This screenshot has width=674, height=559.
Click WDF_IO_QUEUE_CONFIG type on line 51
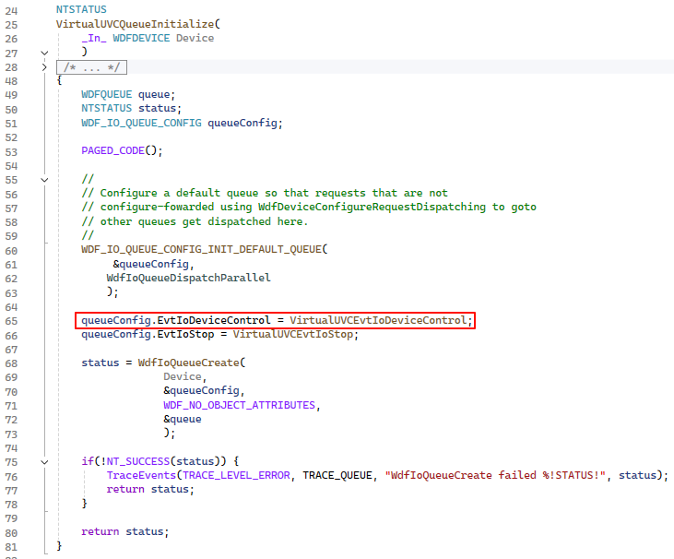click(141, 123)
